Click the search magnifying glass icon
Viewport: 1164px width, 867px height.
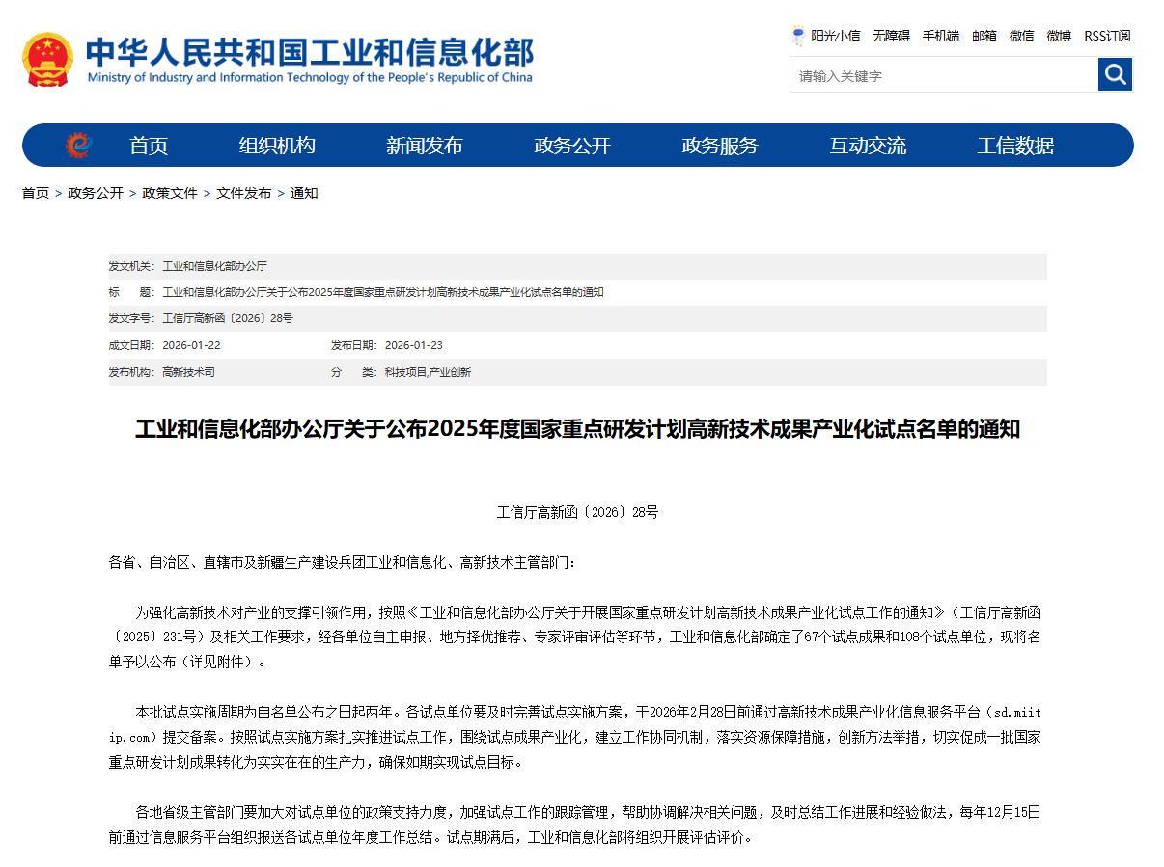[x=1115, y=74]
